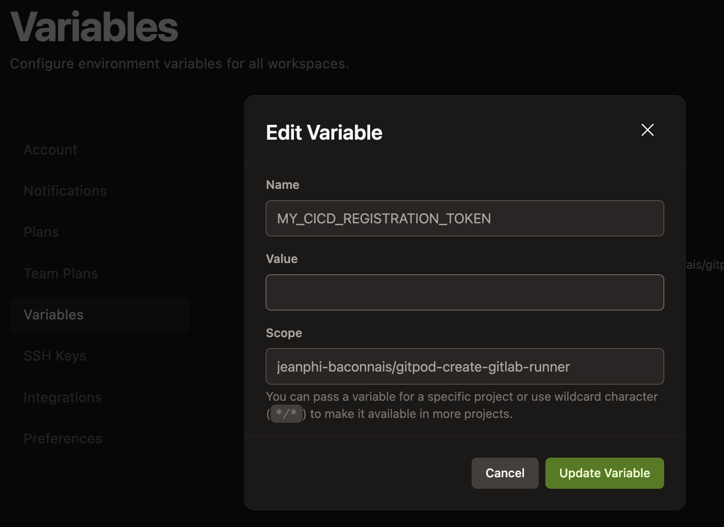
Task: Open the Plans sidebar entry
Action: coord(41,232)
